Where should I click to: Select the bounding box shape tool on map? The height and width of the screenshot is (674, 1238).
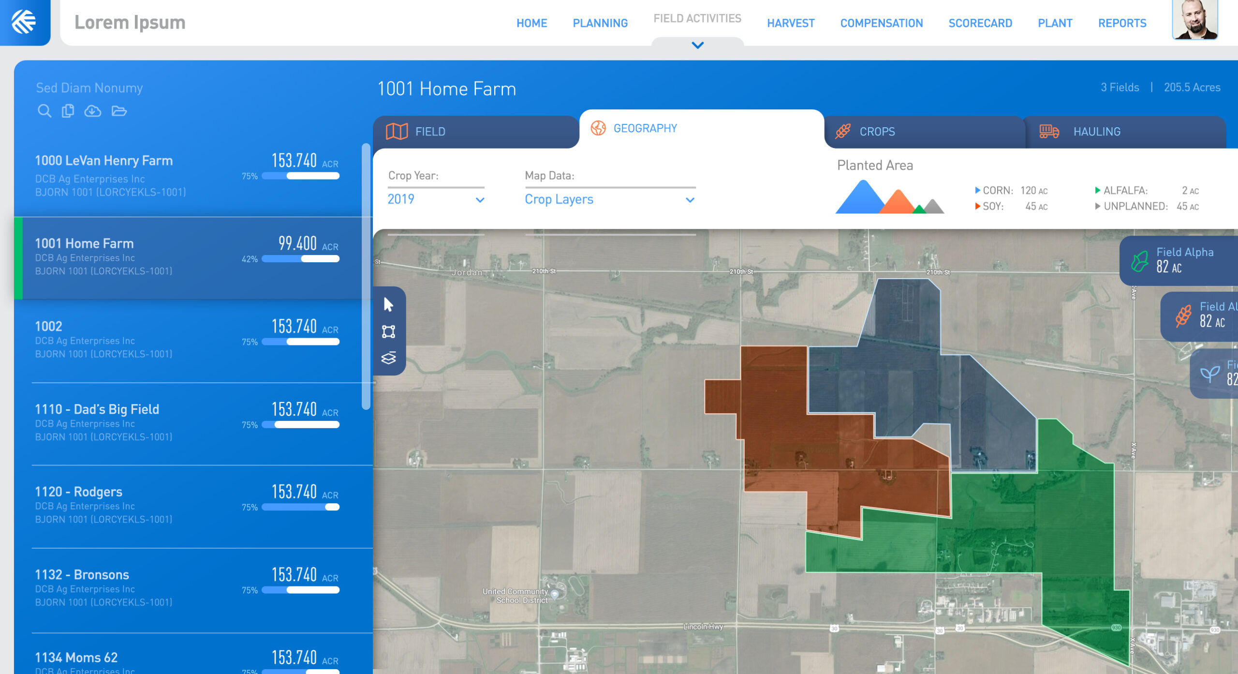pos(388,331)
